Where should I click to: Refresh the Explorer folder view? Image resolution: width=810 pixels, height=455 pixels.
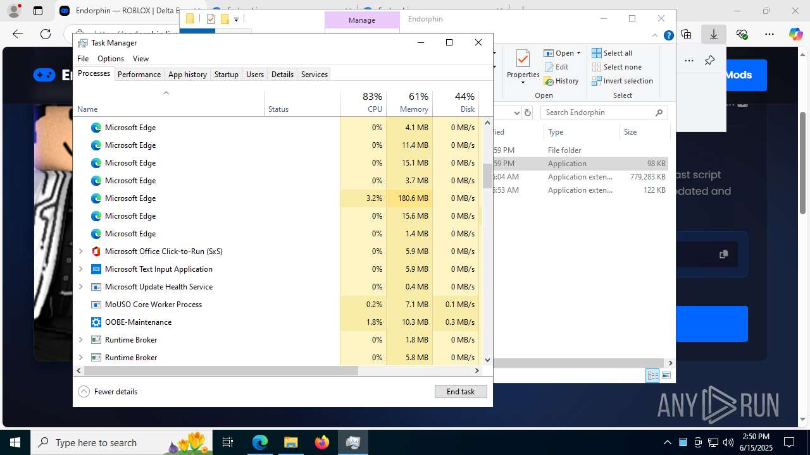click(528, 112)
